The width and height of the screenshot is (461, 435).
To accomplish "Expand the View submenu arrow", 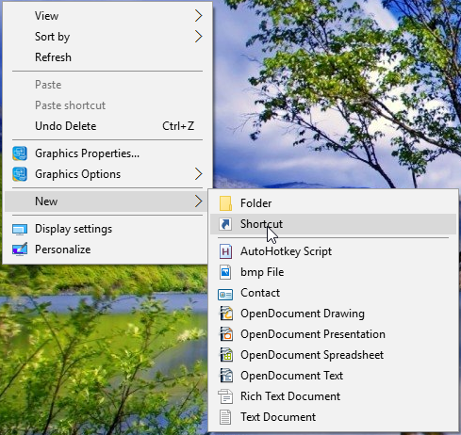I will point(198,16).
